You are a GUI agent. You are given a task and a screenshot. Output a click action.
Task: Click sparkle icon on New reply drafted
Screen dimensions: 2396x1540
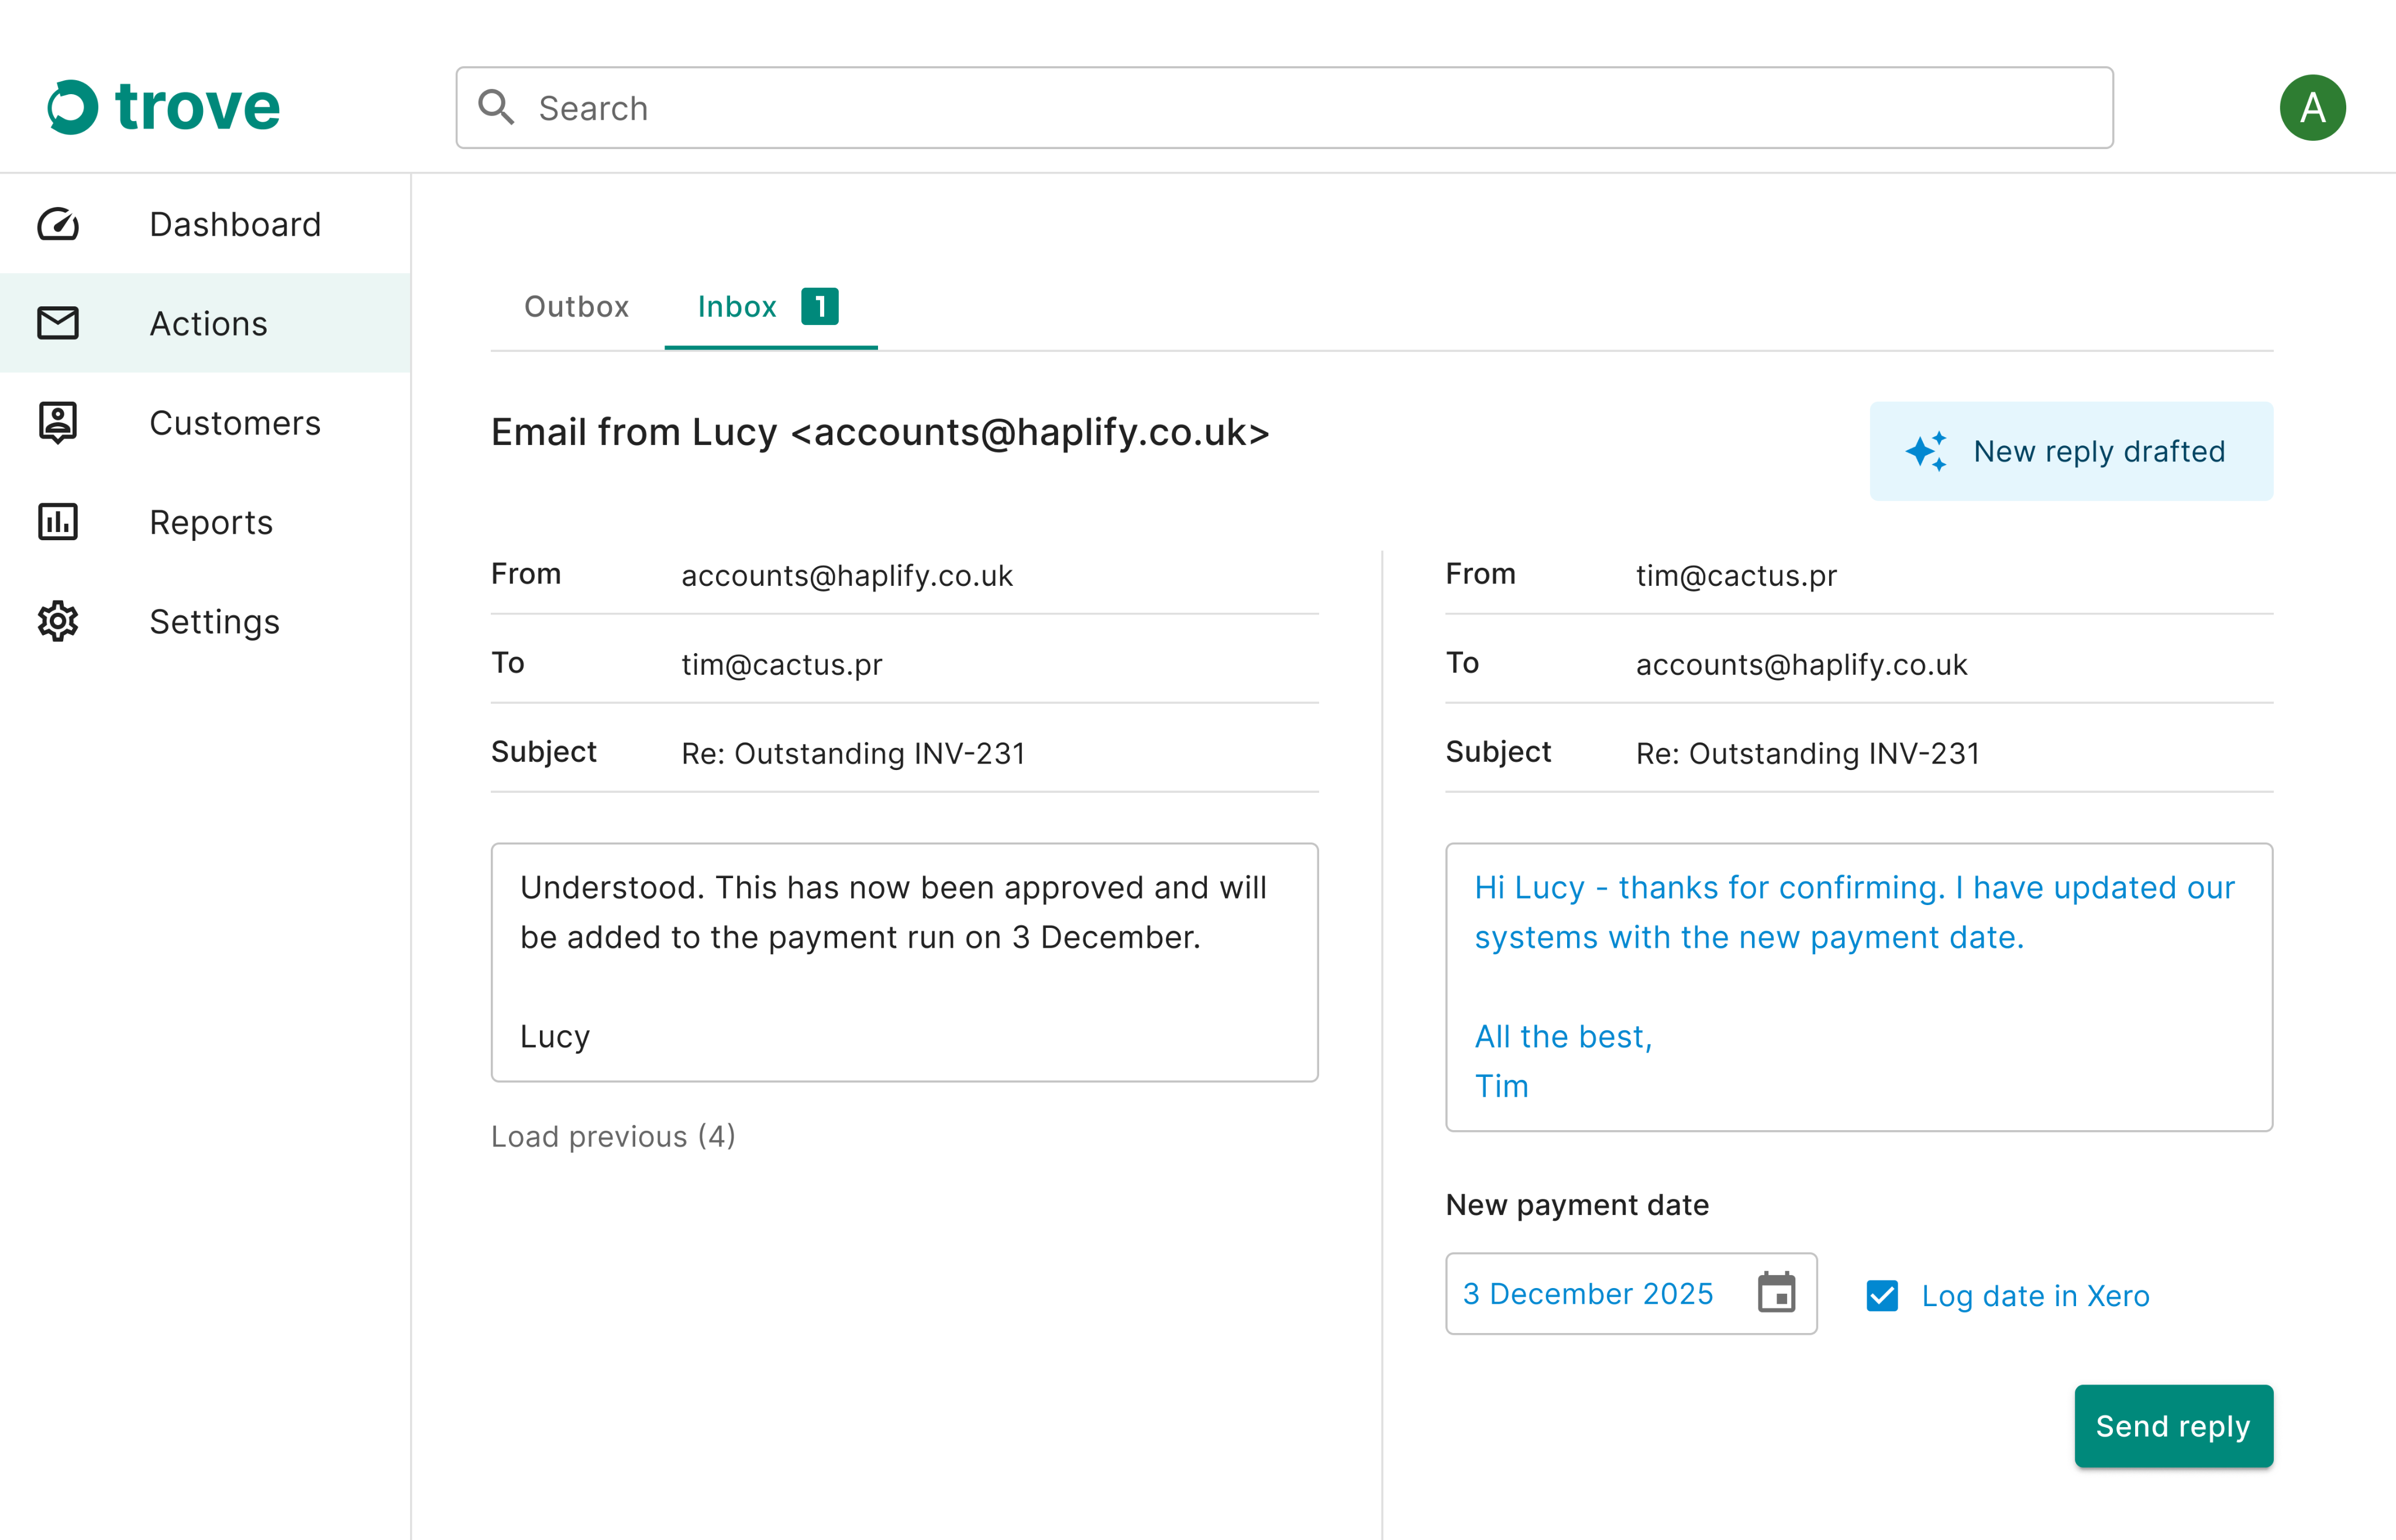pyautogui.click(x=1925, y=452)
